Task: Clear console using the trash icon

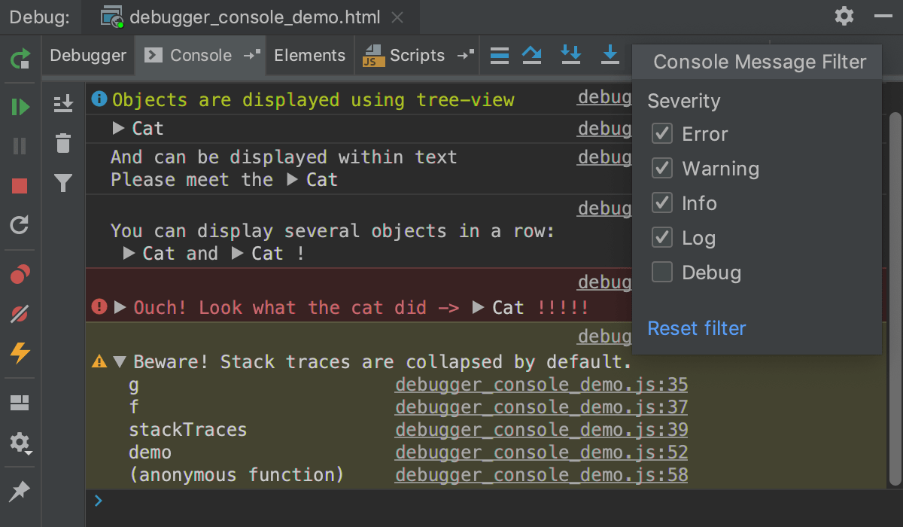Action: [63, 143]
